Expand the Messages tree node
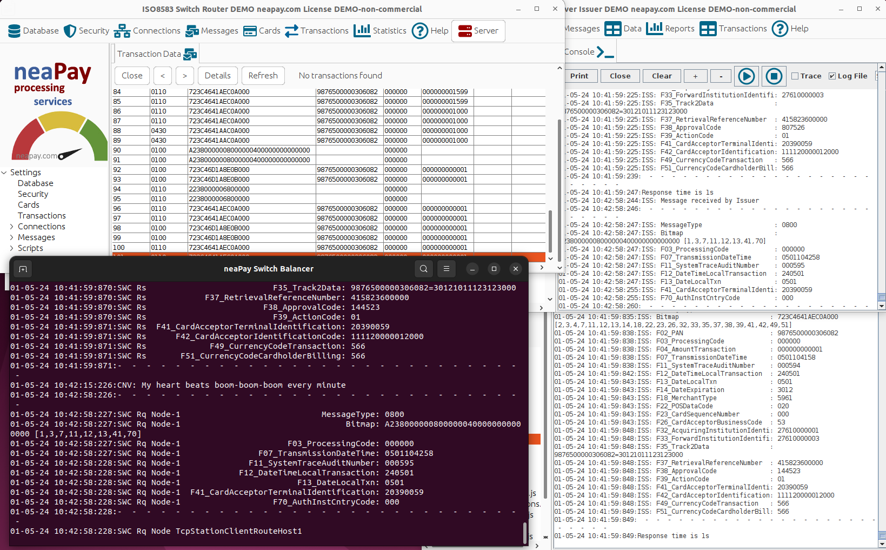 (x=11, y=237)
